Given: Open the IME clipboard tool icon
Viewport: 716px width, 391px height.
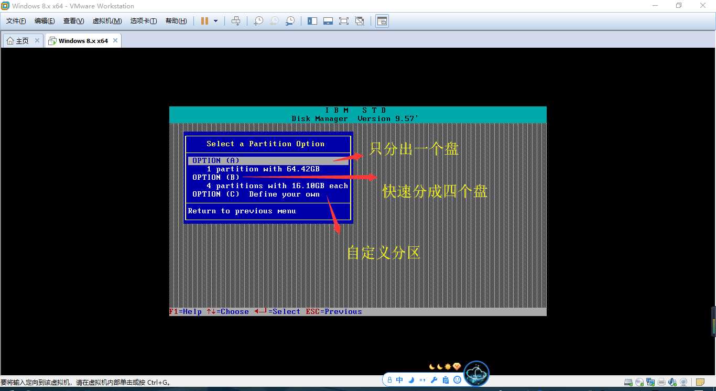Looking at the screenshot, I should [446, 380].
